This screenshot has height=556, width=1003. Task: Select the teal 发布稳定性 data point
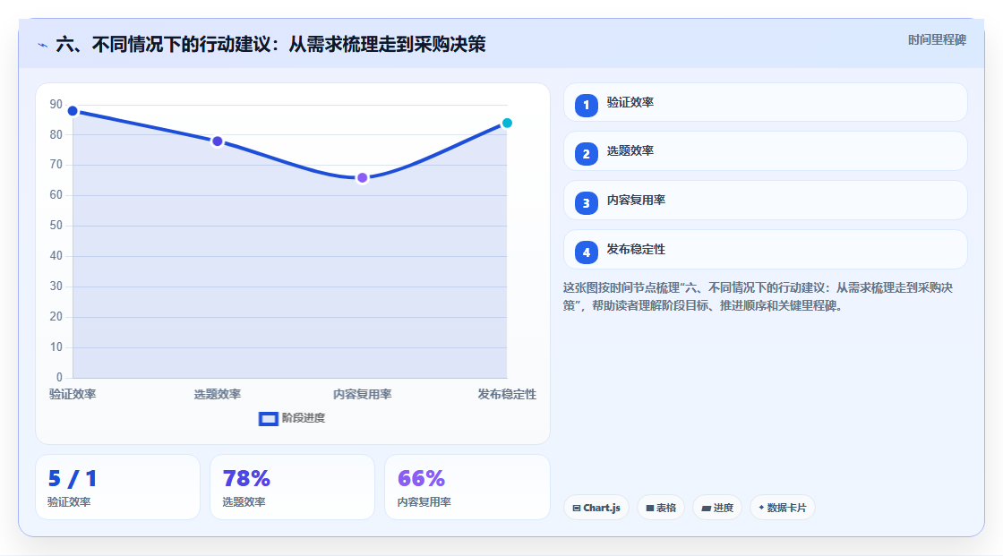tap(507, 123)
